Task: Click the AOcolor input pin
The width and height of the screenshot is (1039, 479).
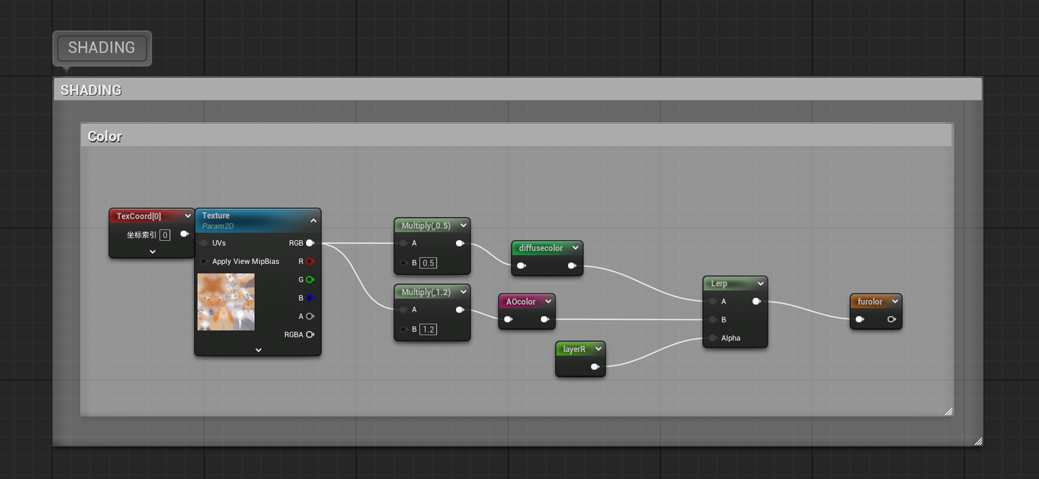Action: [508, 320]
